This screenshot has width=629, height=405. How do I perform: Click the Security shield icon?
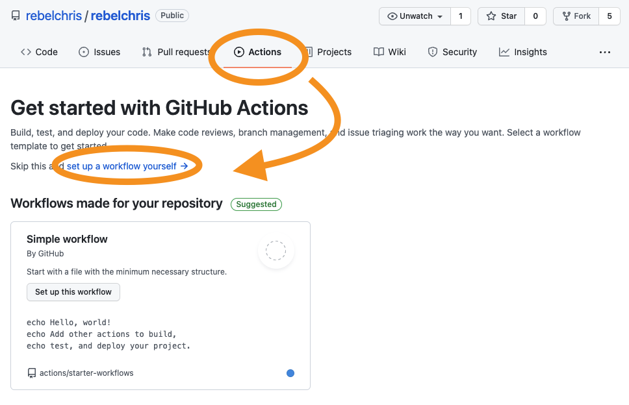click(x=433, y=52)
